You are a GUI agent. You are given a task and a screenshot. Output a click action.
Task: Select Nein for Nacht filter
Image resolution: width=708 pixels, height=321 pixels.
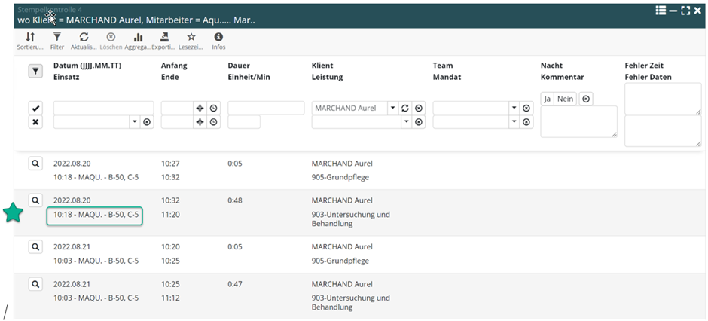(565, 99)
